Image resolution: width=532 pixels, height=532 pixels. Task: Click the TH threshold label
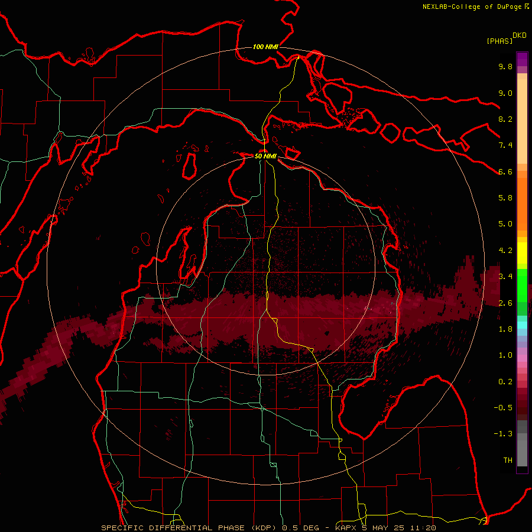point(508,460)
